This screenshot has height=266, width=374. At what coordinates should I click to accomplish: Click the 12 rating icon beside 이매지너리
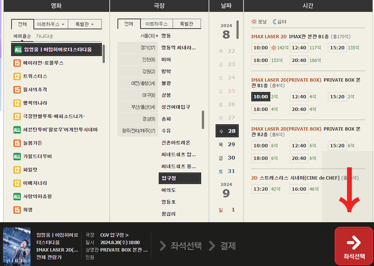(17, 183)
